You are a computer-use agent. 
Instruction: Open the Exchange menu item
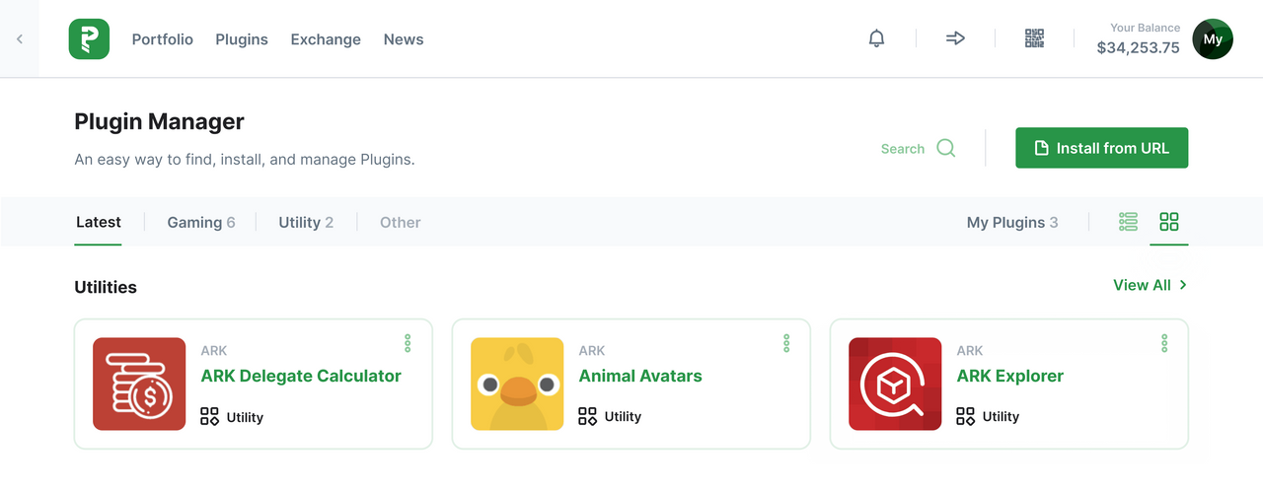326,39
